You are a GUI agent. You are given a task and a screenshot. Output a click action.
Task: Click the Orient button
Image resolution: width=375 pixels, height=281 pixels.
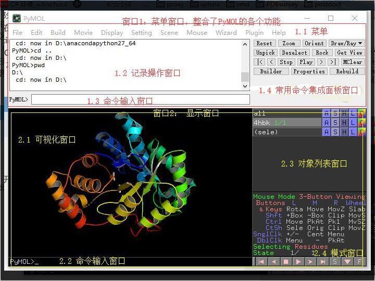[314, 44]
